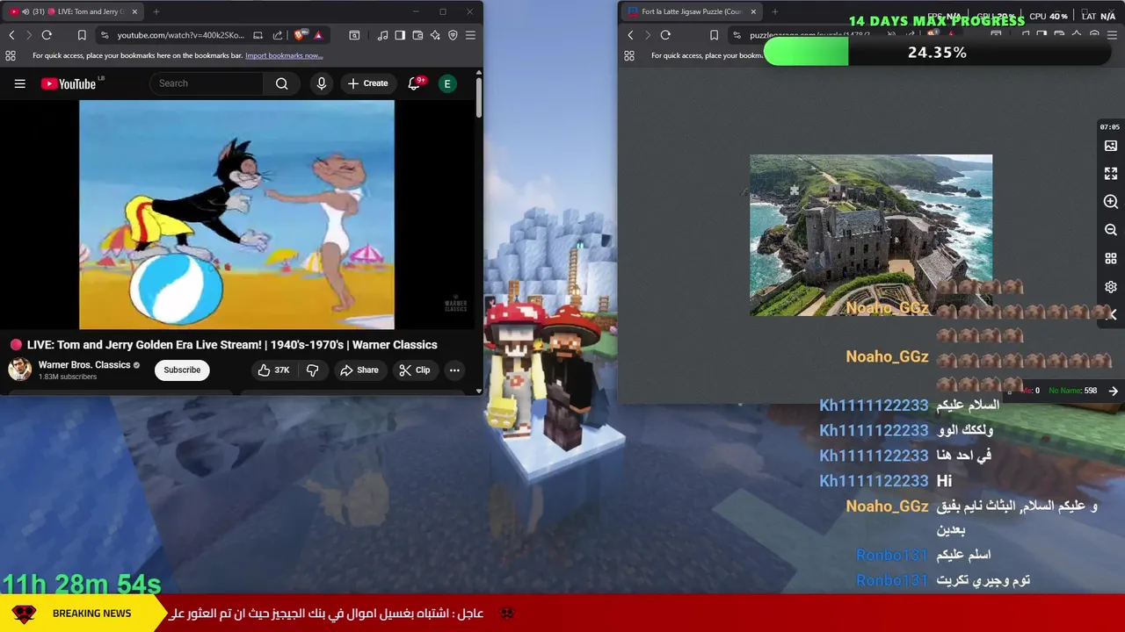The width and height of the screenshot is (1125, 632).
Task: Close the LIVE: Tom and Jerry tab
Action: click(134, 11)
